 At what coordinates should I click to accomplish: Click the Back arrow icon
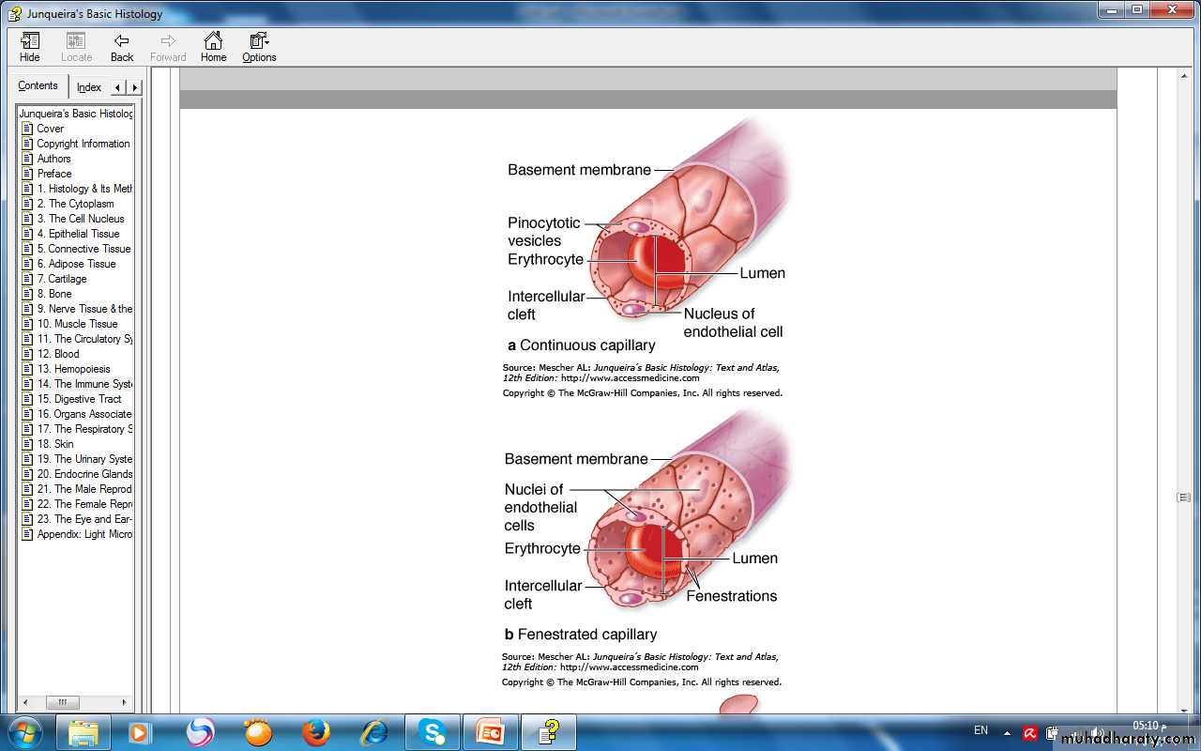(122, 47)
